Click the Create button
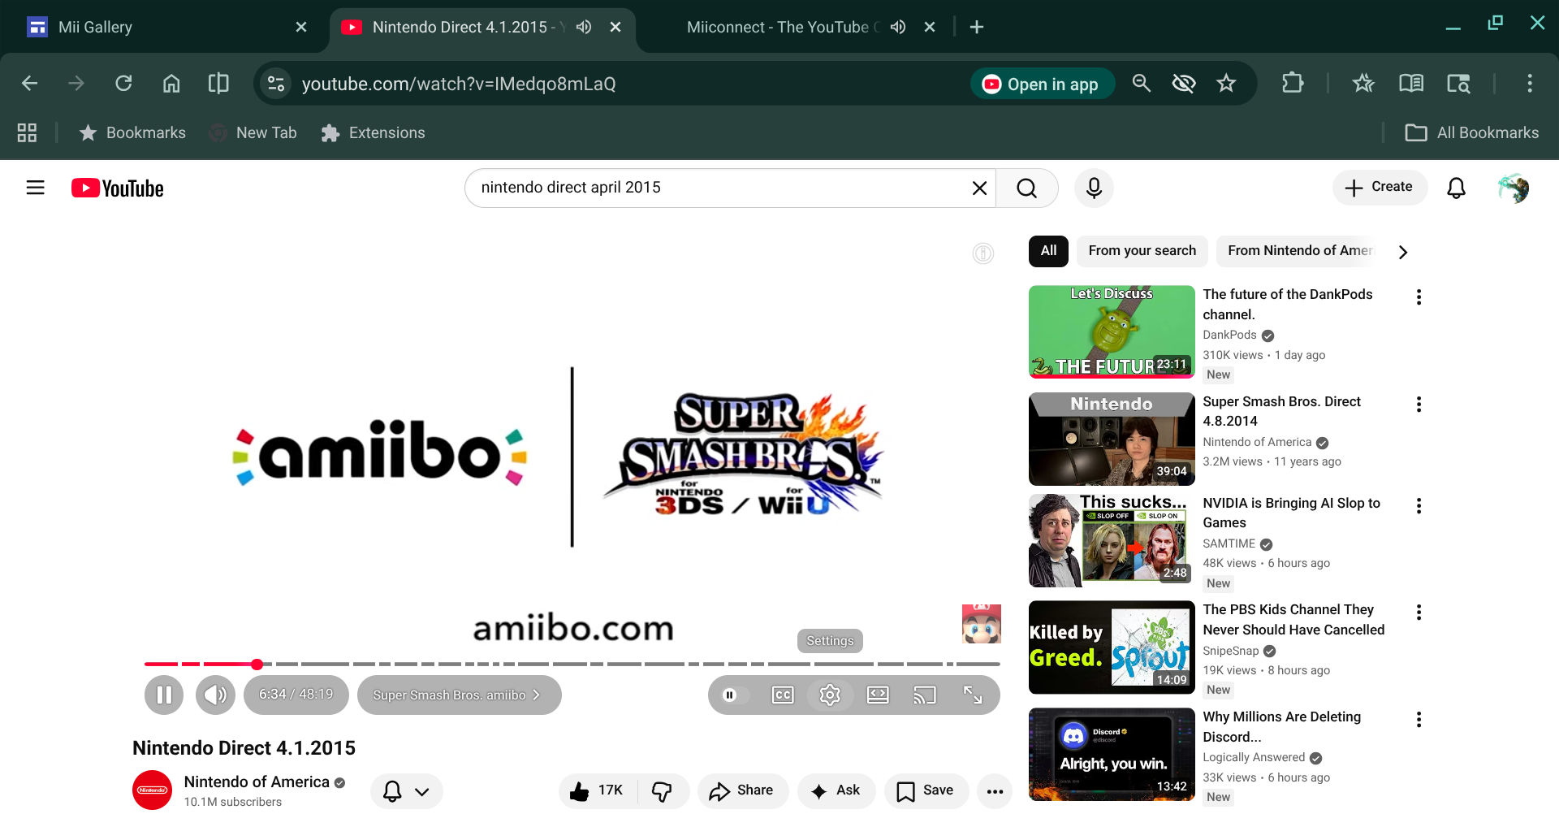The width and height of the screenshot is (1559, 814). (x=1380, y=188)
